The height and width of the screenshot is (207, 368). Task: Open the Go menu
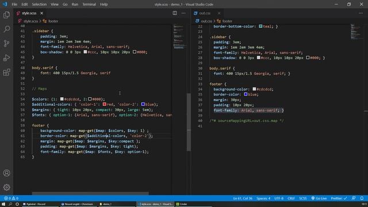coord(65,4)
